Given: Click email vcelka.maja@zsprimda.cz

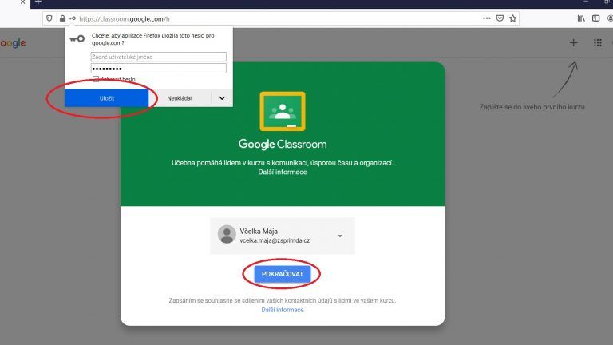Looking at the screenshot, I should pyautogui.click(x=275, y=240).
